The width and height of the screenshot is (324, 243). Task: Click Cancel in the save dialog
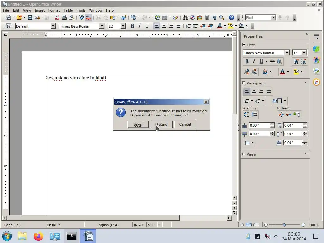click(185, 124)
